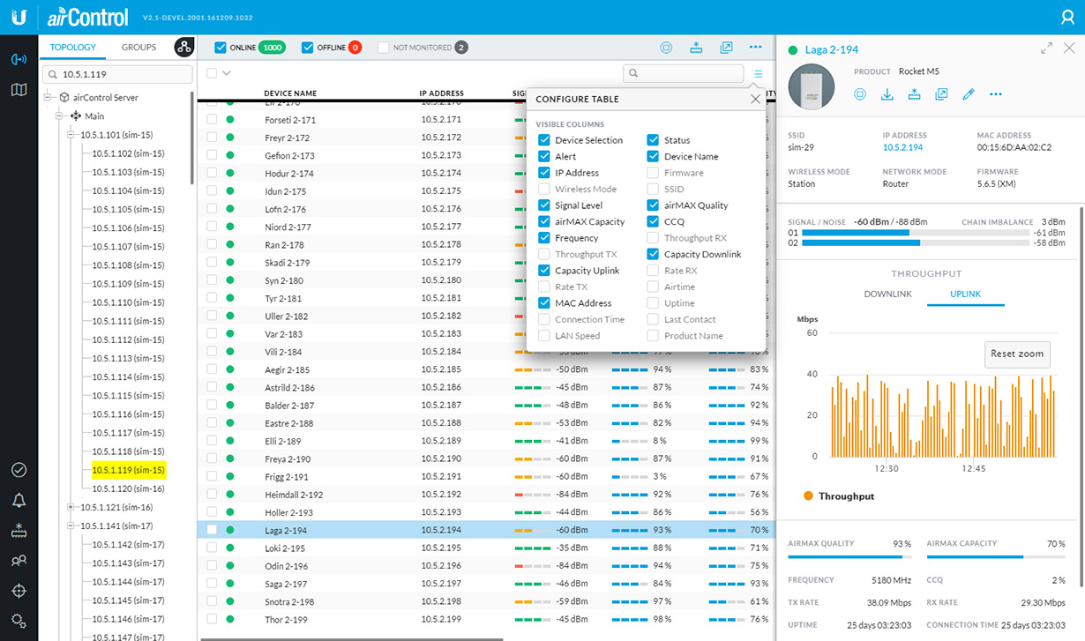Open alerts bell icon in sidebar
The height and width of the screenshot is (641, 1085).
[x=19, y=500]
